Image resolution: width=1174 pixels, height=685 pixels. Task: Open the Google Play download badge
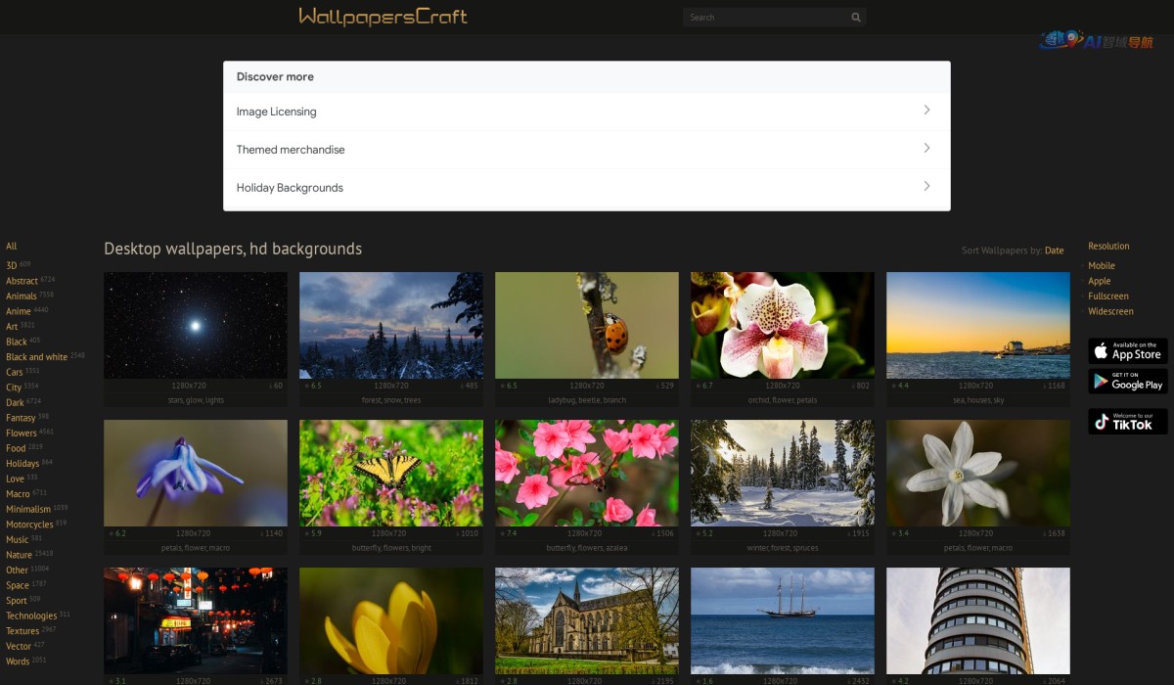pyautogui.click(x=1127, y=381)
